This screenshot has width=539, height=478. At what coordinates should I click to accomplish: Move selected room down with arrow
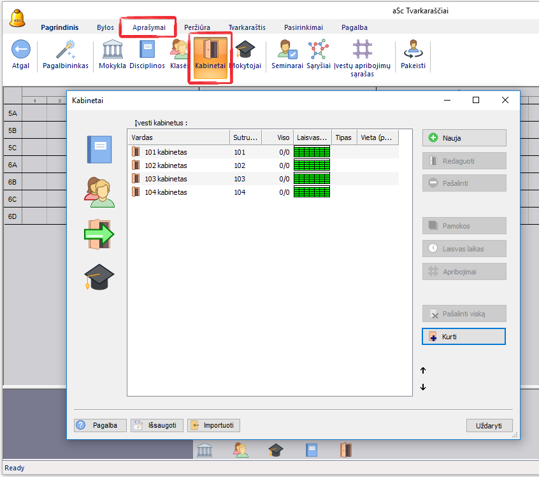tap(423, 387)
